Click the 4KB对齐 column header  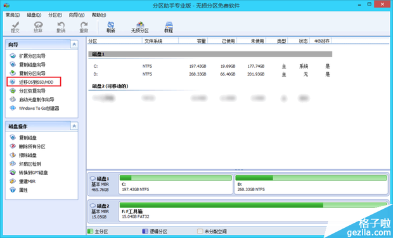pos(321,41)
